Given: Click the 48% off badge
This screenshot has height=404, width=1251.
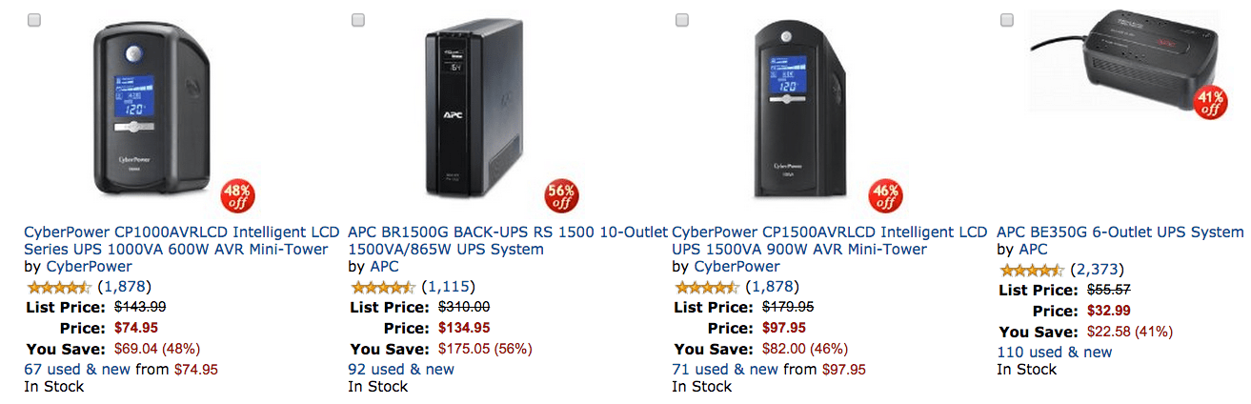Looking at the screenshot, I should pos(237,196).
